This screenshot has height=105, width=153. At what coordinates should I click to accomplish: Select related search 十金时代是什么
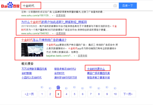[96, 69]
